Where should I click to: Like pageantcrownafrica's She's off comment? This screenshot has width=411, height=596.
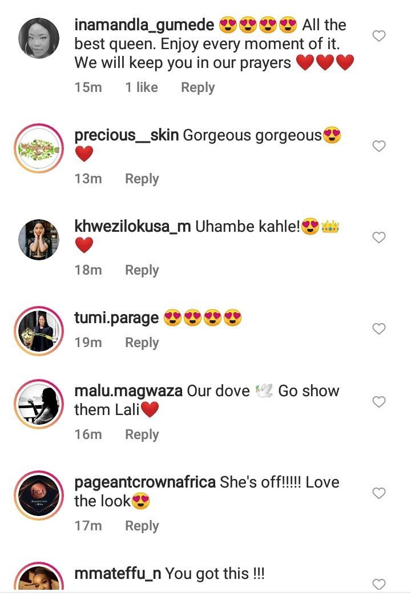point(378,493)
